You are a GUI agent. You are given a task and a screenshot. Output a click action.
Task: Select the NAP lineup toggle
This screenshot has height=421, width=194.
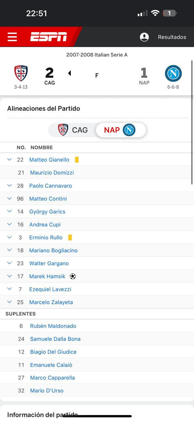click(x=120, y=130)
